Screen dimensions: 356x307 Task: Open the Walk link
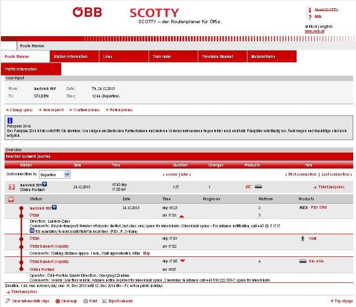pyautogui.click(x=313, y=238)
